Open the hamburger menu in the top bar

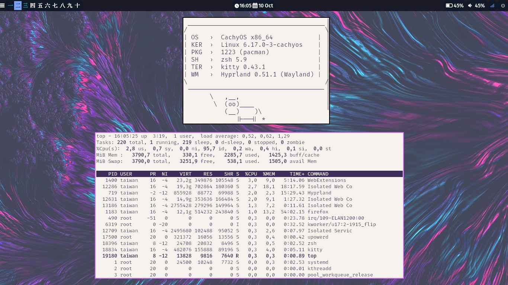point(3,6)
